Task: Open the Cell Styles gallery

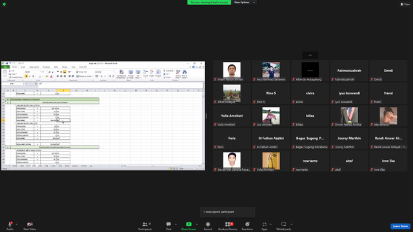Action: (137, 74)
